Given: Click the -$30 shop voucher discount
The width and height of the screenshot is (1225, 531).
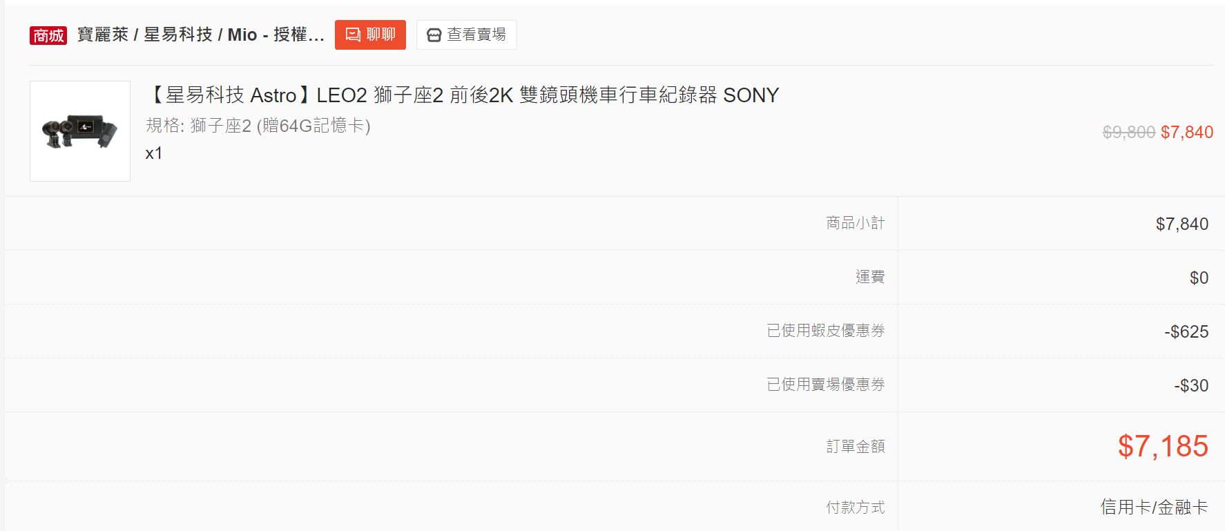Looking at the screenshot, I should click(x=1191, y=385).
